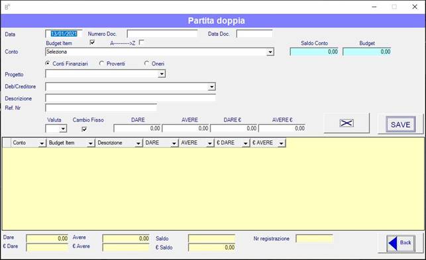Viewport: 426px width, 260px height.
Task: Open the Deb/Creditore dropdown
Action: (x=211, y=87)
